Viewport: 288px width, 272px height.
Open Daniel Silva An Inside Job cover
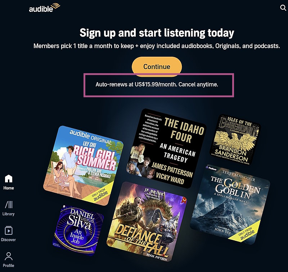tap(78, 230)
